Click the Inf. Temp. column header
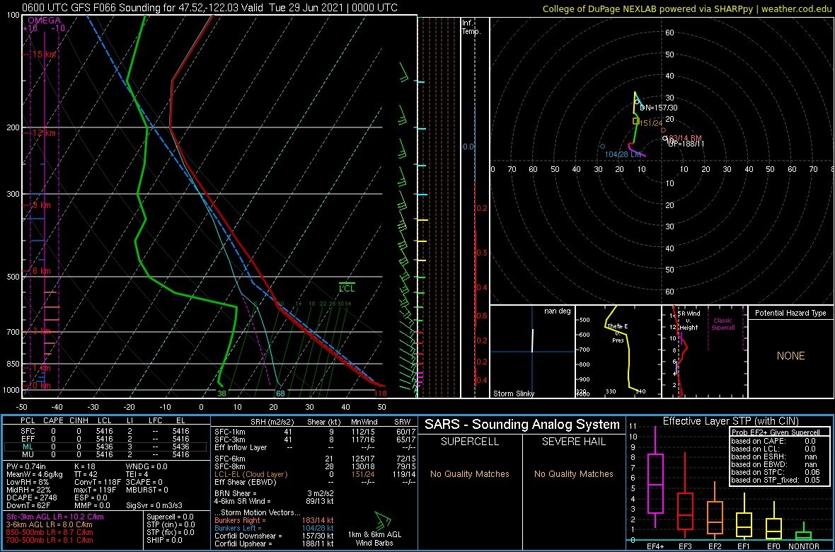 [472, 27]
